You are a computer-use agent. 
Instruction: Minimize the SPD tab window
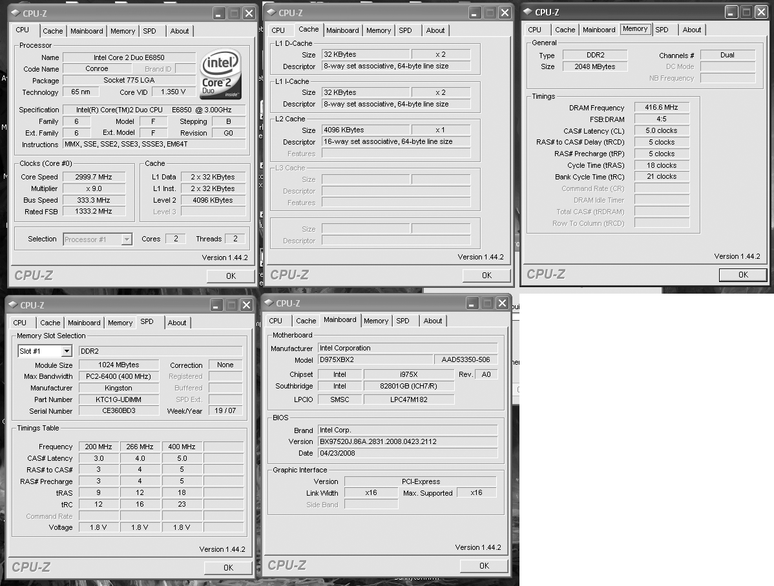216,305
